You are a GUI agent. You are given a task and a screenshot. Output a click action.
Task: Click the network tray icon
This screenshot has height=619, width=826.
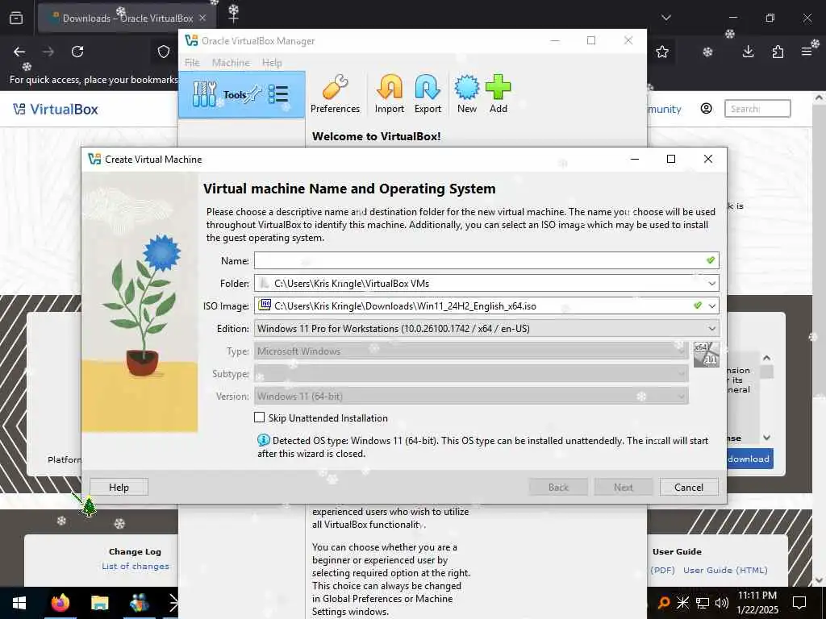(x=703, y=603)
